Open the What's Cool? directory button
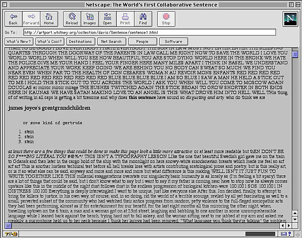The width and height of the screenshot is (302, 238). [49, 42]
